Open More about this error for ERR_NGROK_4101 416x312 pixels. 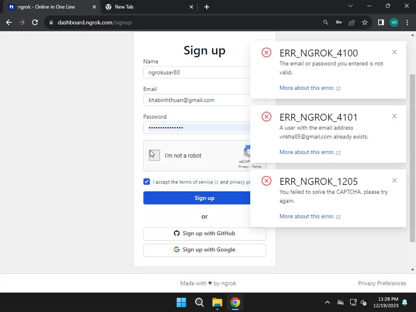coord(310,152)
